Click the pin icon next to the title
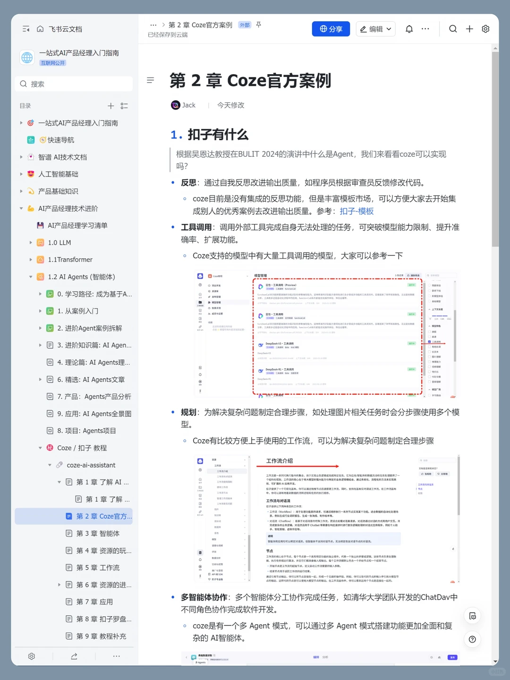This screenshot has width=510, height=680. coord(259,25)
